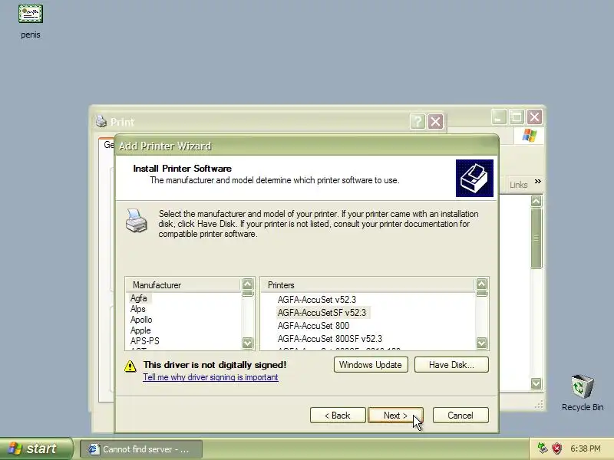Select AGFA-AccuSet 800 printer
614x460 pixels.
pos(313,325)
